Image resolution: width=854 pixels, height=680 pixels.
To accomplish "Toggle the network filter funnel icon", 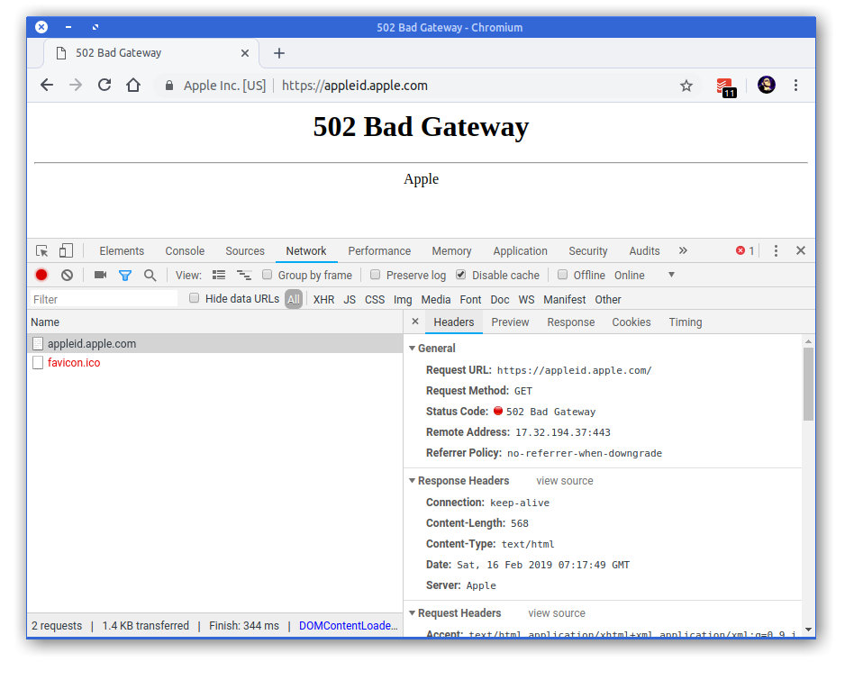I will tap(125, 276).
